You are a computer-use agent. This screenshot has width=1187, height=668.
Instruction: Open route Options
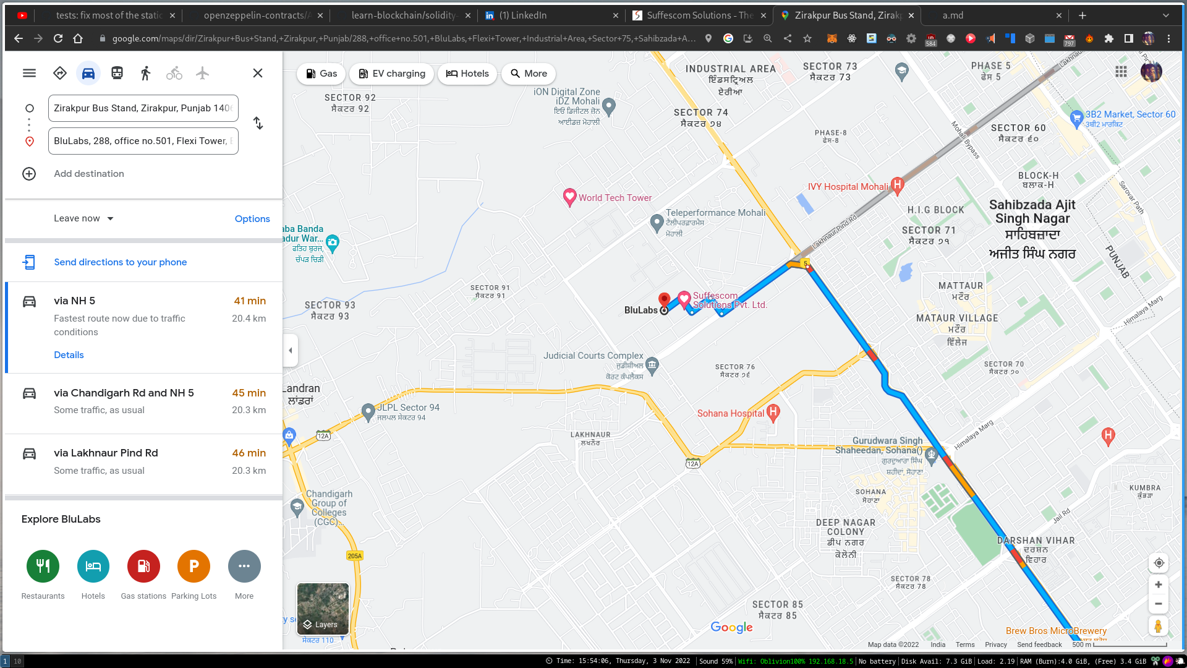coord(252,219)
